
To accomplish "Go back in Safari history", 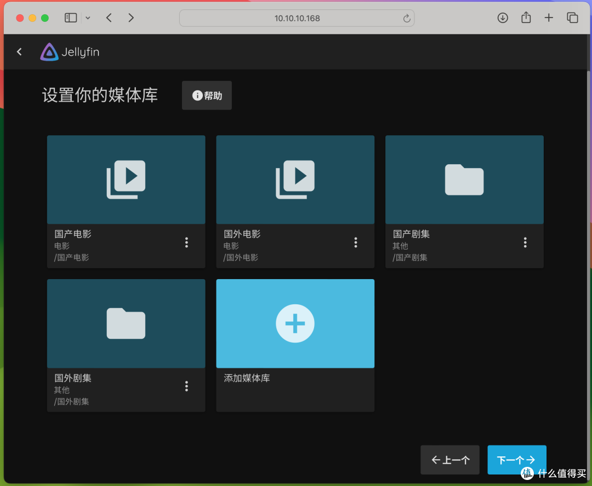I will [109, 18].
